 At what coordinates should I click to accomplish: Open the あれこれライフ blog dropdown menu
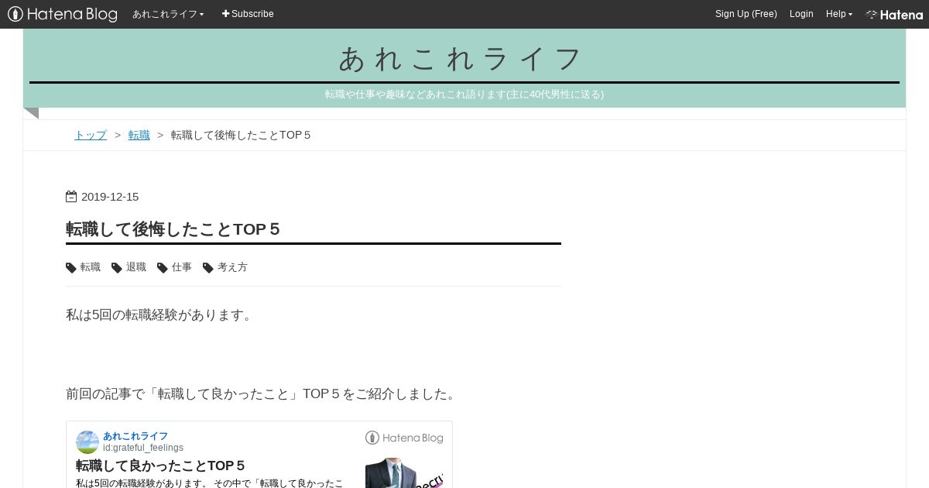pyautogui.click(x=168, y=14)
